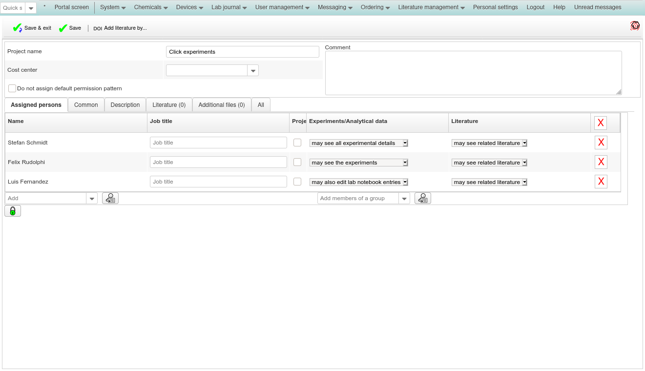Click the red logo icon at top right

635,26
